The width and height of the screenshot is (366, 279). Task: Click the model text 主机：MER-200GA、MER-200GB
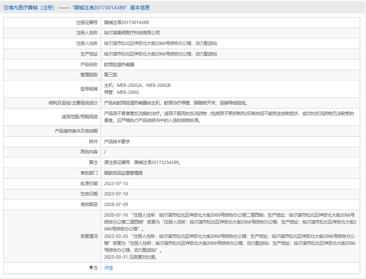pyautogui.click(x=137, y=86)
